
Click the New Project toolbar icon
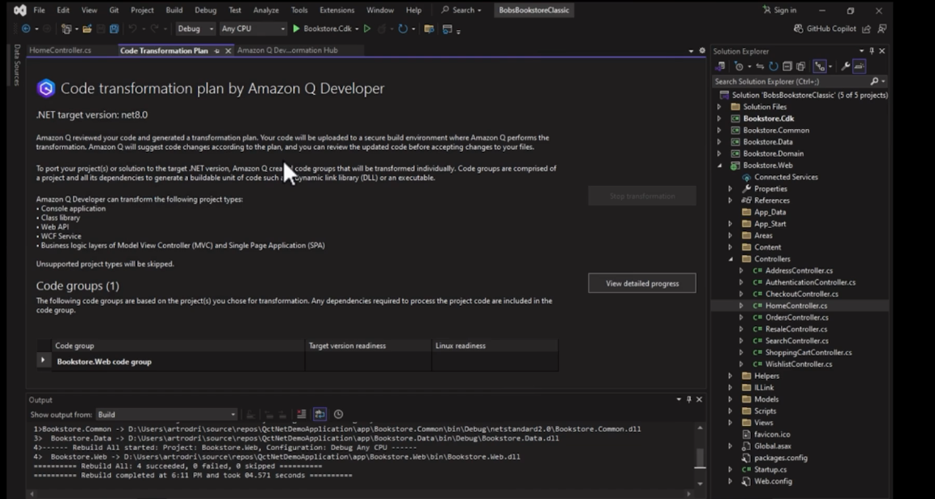click(x=66, y=28)
